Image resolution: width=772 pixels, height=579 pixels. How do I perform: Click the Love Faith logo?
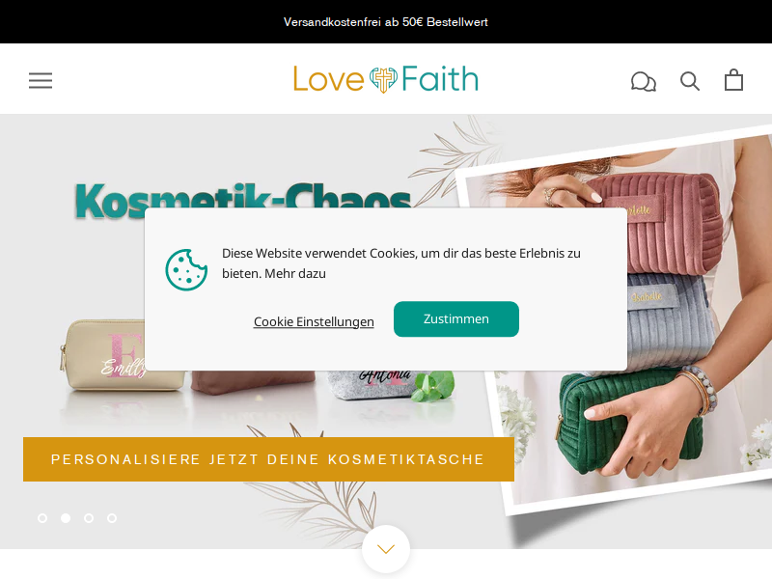(x=385, y=79)
